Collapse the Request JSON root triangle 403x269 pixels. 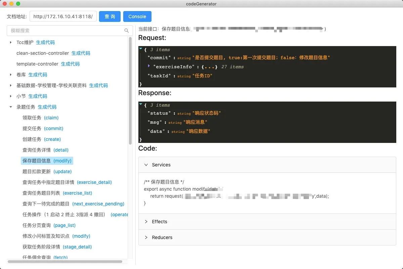141,49
